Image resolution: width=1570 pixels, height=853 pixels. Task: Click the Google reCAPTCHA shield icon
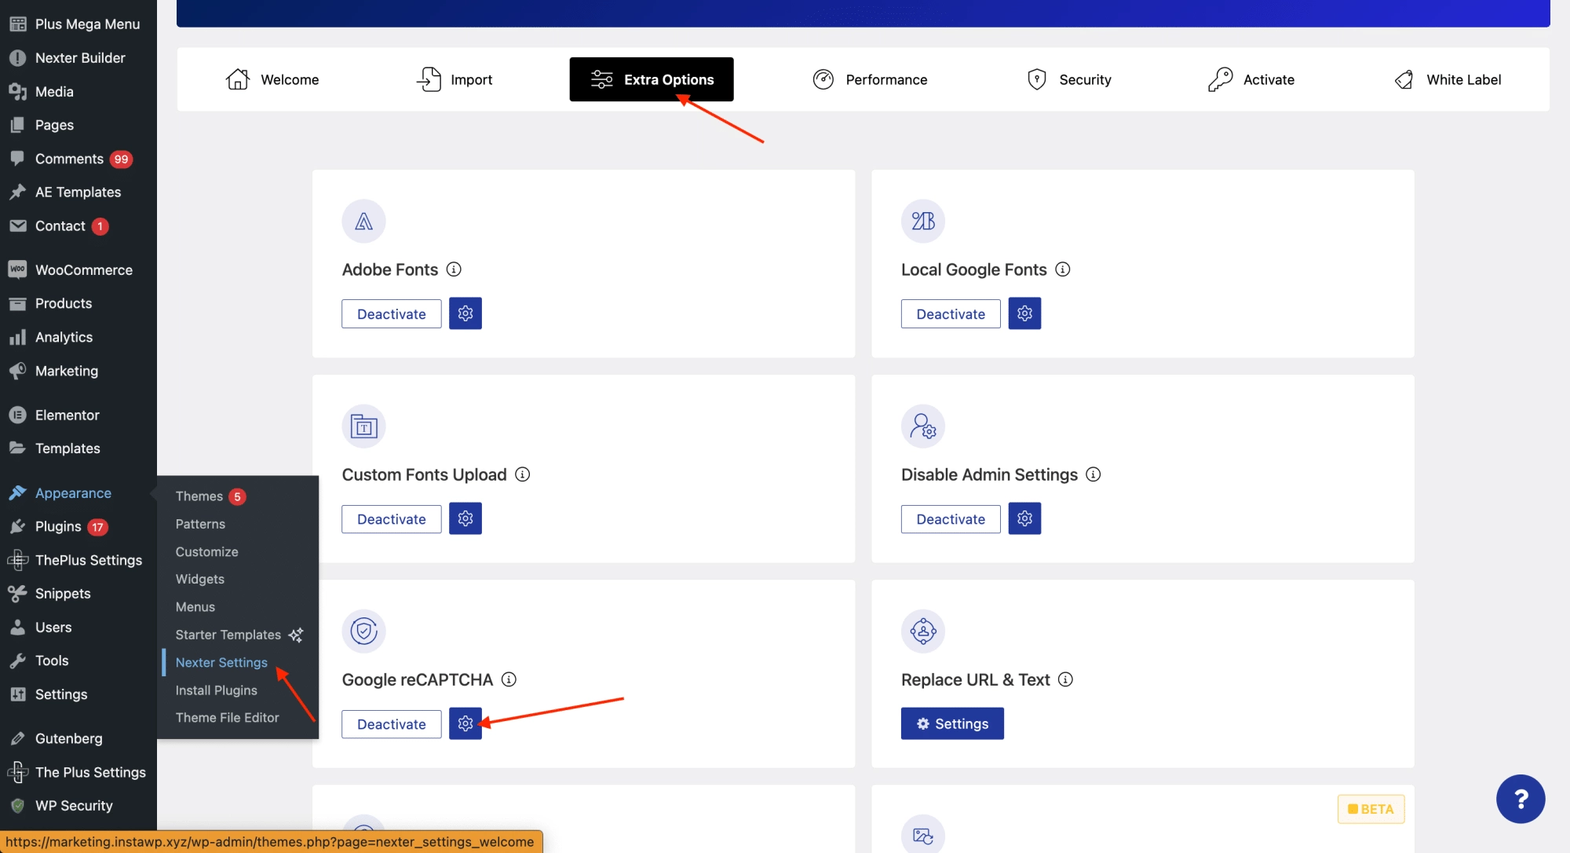[x=363, y=632]
